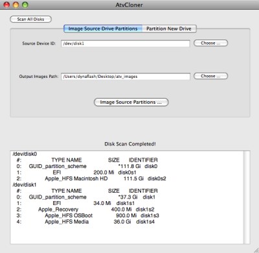The width and height of the screenshot is (259, 253).
Task: Click the Scan All Disks button
Action: 30,19
